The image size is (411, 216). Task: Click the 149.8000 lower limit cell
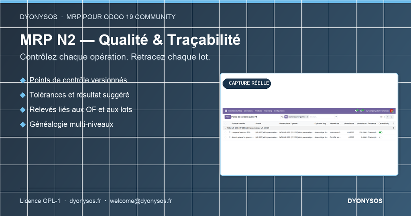pyautogui.click(x=350, y=132)
